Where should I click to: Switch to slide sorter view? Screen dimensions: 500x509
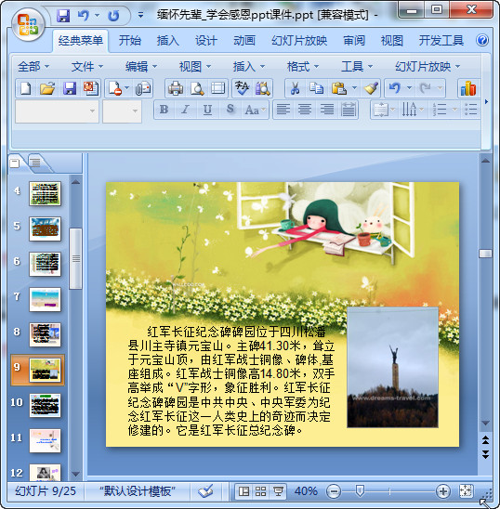click(260, 491)
